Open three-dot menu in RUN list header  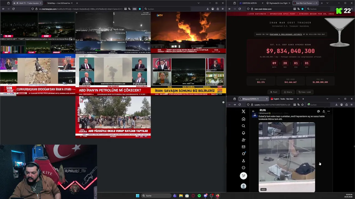[x=329, y=111]
